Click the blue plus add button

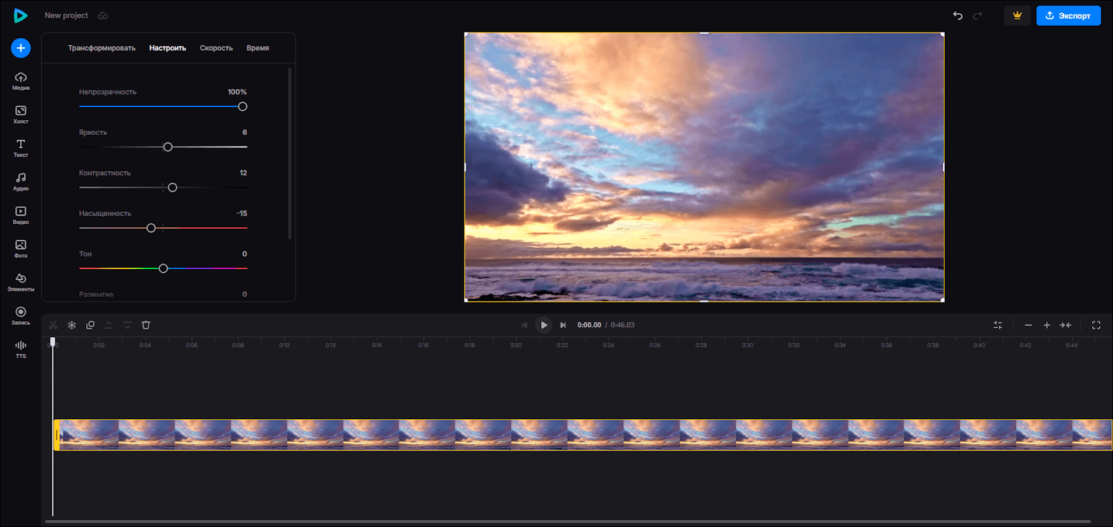[21, 48]
